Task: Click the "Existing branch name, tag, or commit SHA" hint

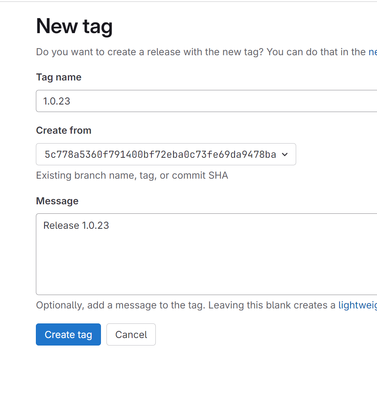Action: [x=132, y=176]
